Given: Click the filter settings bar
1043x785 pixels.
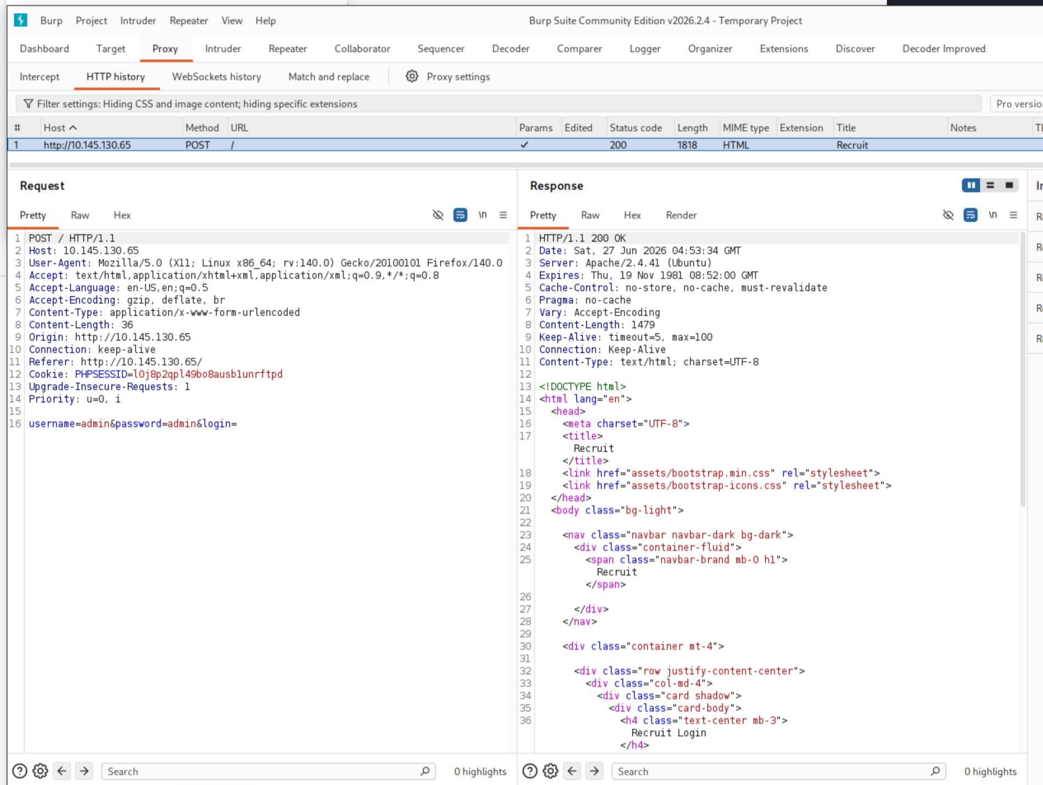Looking at the screenshot, I should pyautogui.click(x=498, y=104).
